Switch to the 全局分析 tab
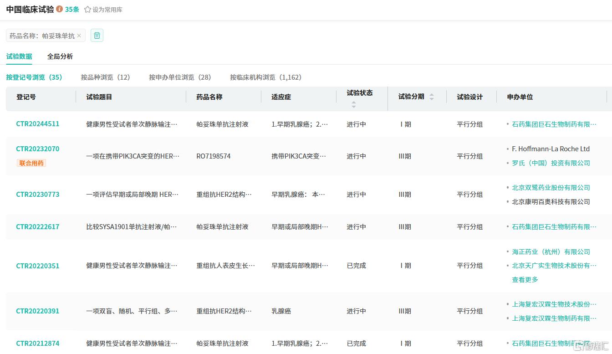 (x=60, y=56)
